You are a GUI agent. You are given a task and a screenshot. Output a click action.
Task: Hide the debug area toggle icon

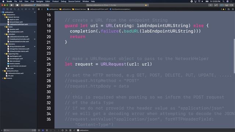39,131
